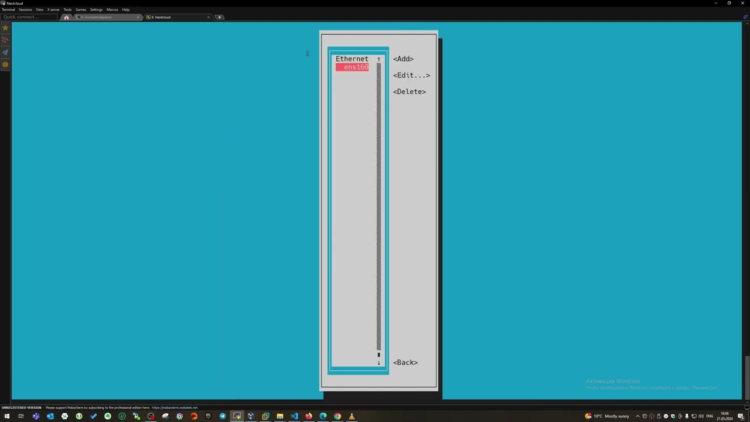Close the /home/mobaxterm tab
The width and height of the screenshot is (750, 422).
click(138, 17)
